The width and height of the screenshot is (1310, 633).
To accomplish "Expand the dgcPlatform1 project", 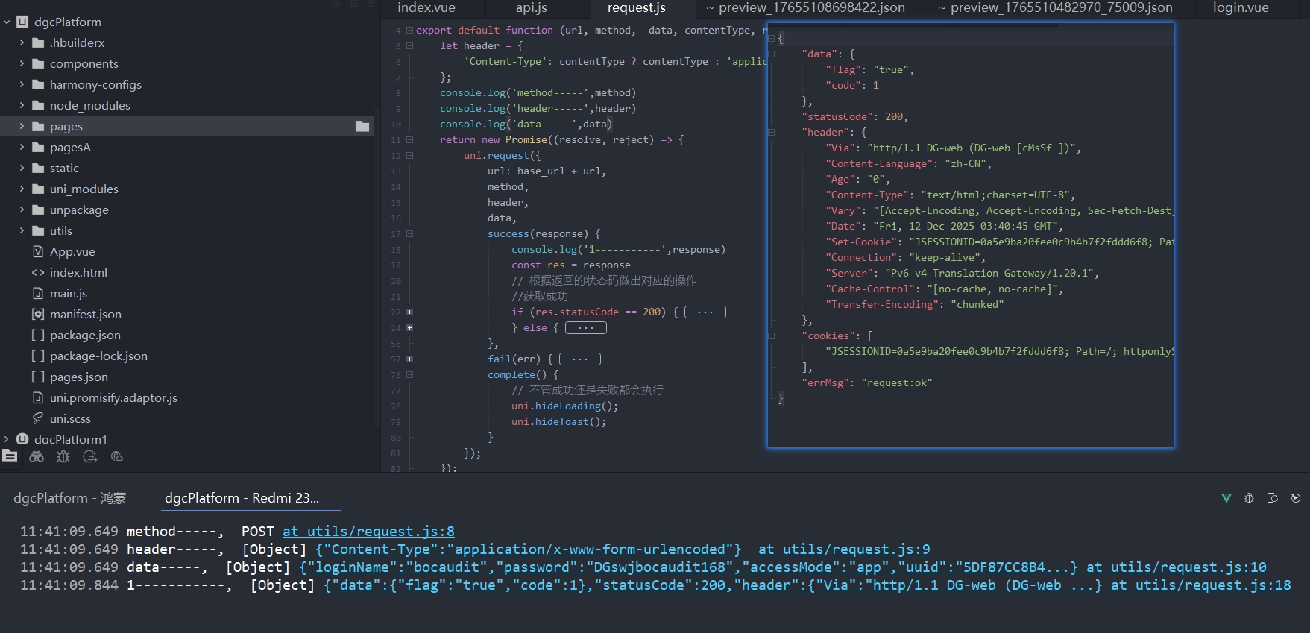I will click(7, 439).
